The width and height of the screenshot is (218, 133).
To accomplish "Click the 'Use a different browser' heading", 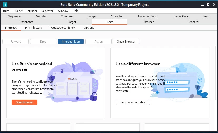I will coord(138,64).
